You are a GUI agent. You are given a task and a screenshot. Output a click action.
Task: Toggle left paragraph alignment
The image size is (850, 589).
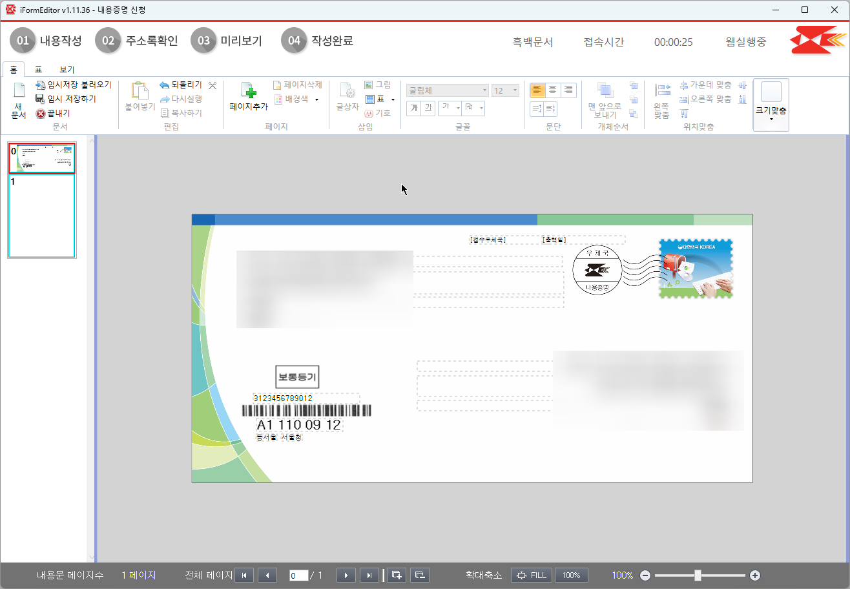[537, 90]
